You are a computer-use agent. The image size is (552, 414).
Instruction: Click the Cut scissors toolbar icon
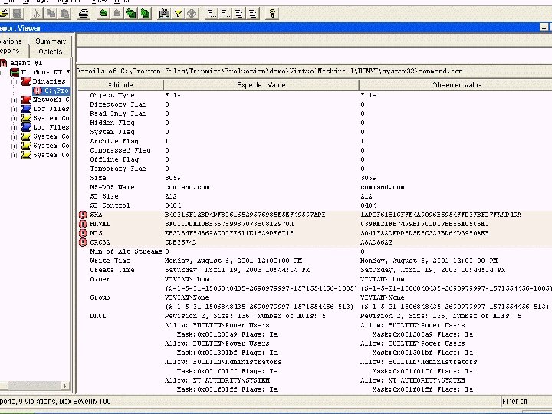click(36, 14)
